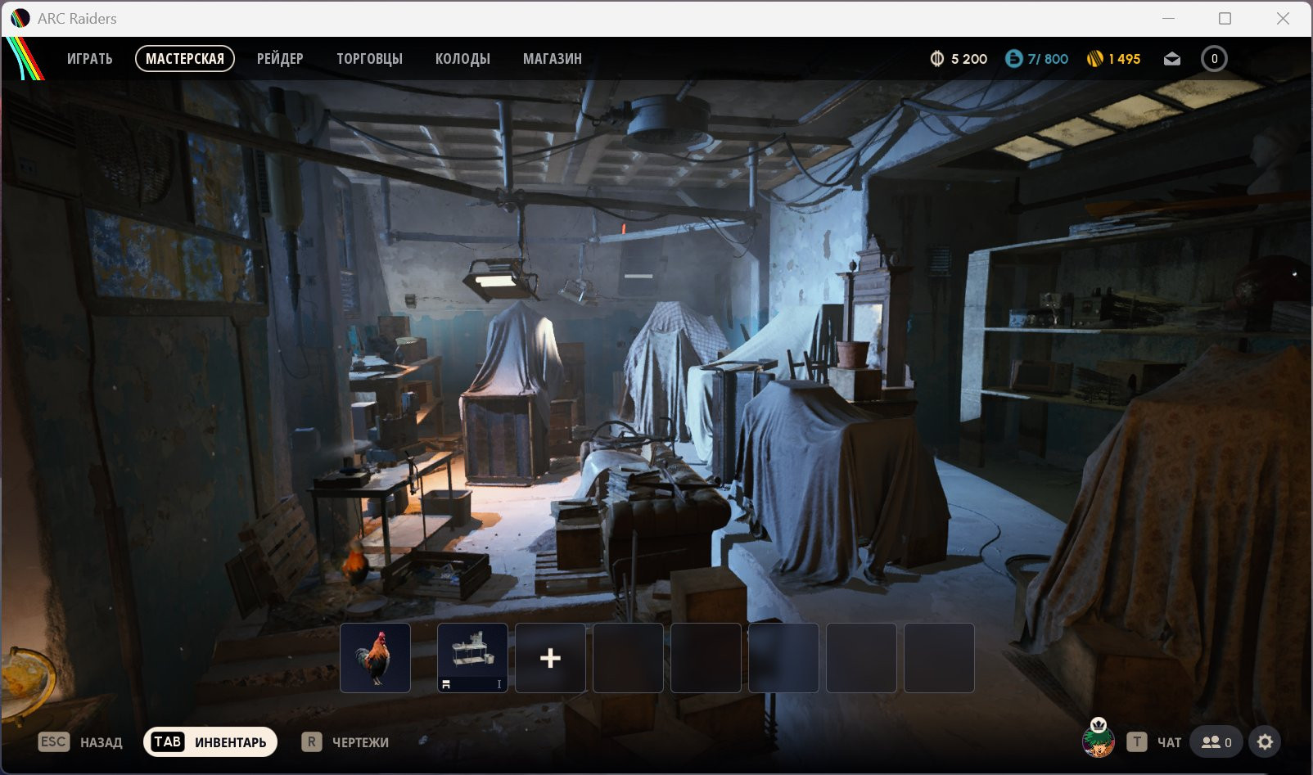The height and width of the screenshot is (775, 1313).
Task: Switch to the РЕЙДЕР tab
Action: click(x=280, y=59)
